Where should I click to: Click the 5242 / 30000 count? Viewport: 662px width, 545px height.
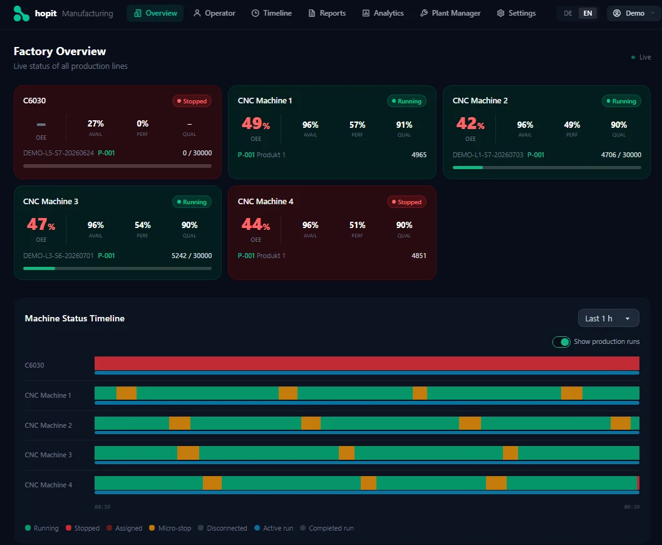[x=192, y=256]
